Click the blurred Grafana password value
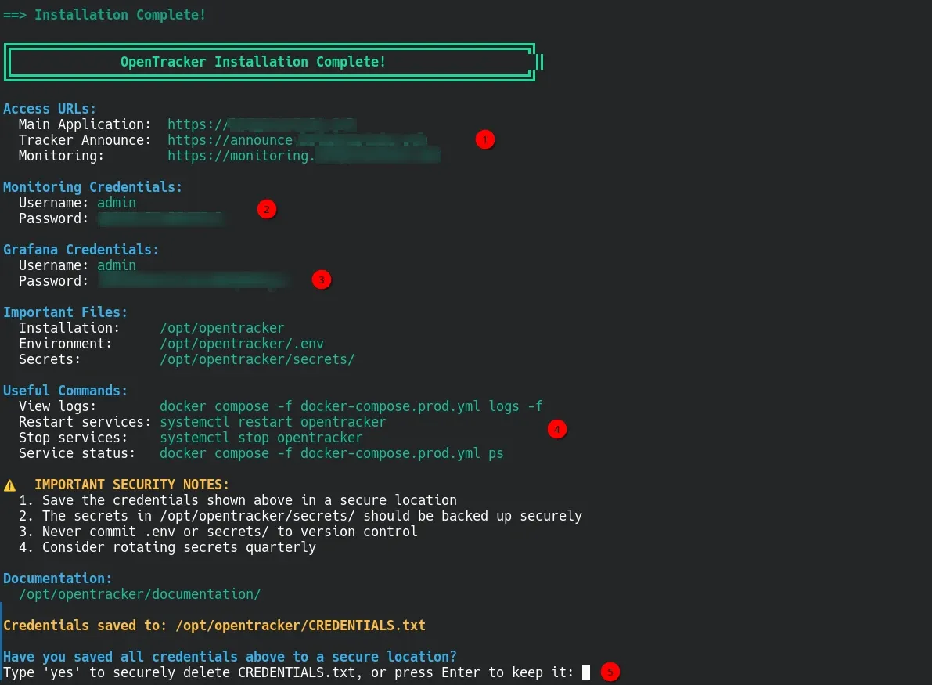The width and height of the screenshot is (932, 685). coord(192,281)
